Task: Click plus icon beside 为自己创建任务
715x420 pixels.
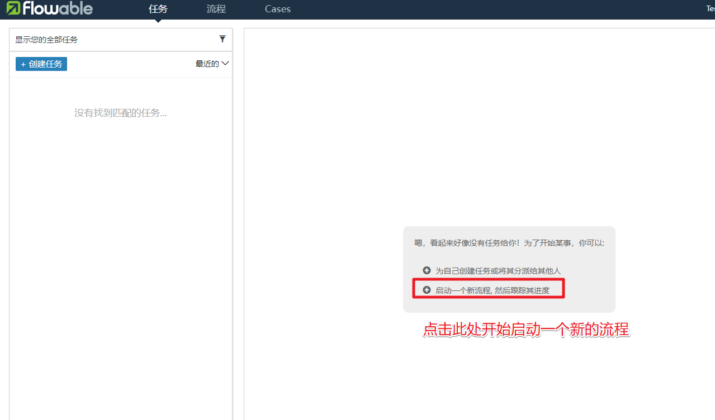Action: tap(427, 270)
